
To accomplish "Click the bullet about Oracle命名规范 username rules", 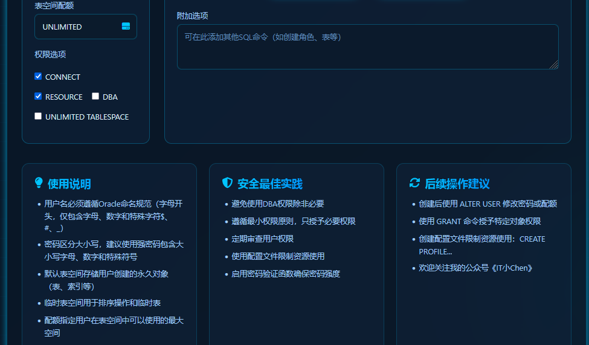I will pos(114,216).
